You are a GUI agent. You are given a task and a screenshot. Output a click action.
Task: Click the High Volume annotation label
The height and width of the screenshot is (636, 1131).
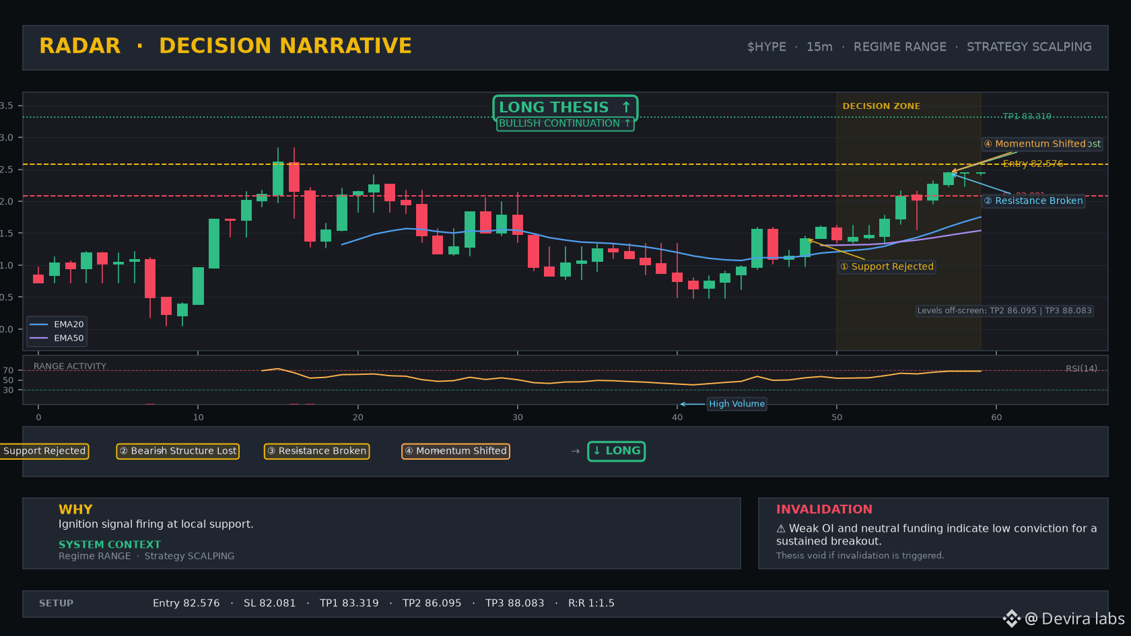[736, 404]
